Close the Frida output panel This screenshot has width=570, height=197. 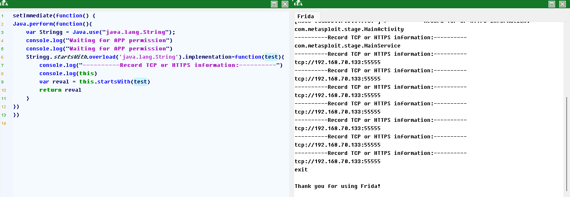562,4
